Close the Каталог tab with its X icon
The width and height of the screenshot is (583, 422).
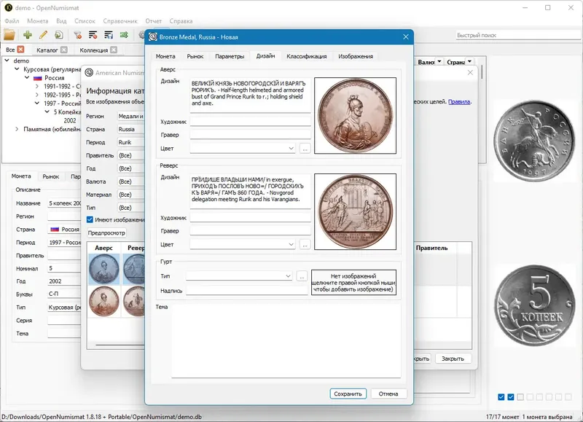click(63, 50)
